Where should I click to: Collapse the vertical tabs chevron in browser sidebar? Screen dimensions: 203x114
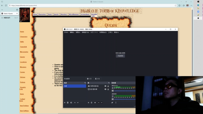2,10
